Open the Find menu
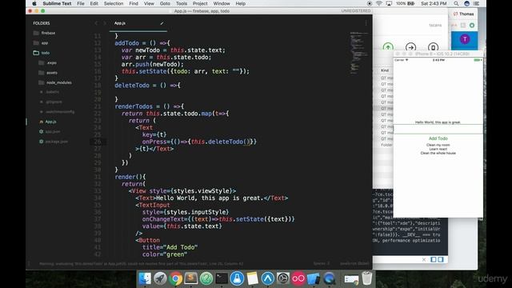This screenshot has width=512, height=288. [x=134, y=3]
